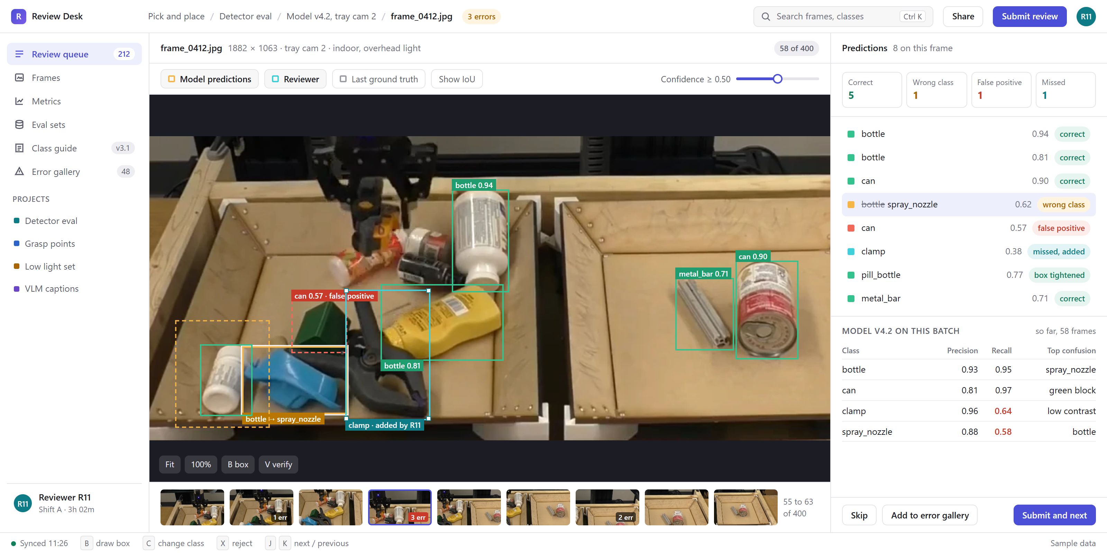Viewport: 1107px width, 553px height.
Task: Click the Review Desk logo icon
Action: [x=18, y=16]
